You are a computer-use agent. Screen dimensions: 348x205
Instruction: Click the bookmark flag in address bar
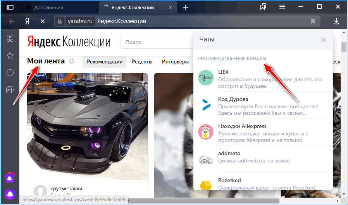coord(313,21)
